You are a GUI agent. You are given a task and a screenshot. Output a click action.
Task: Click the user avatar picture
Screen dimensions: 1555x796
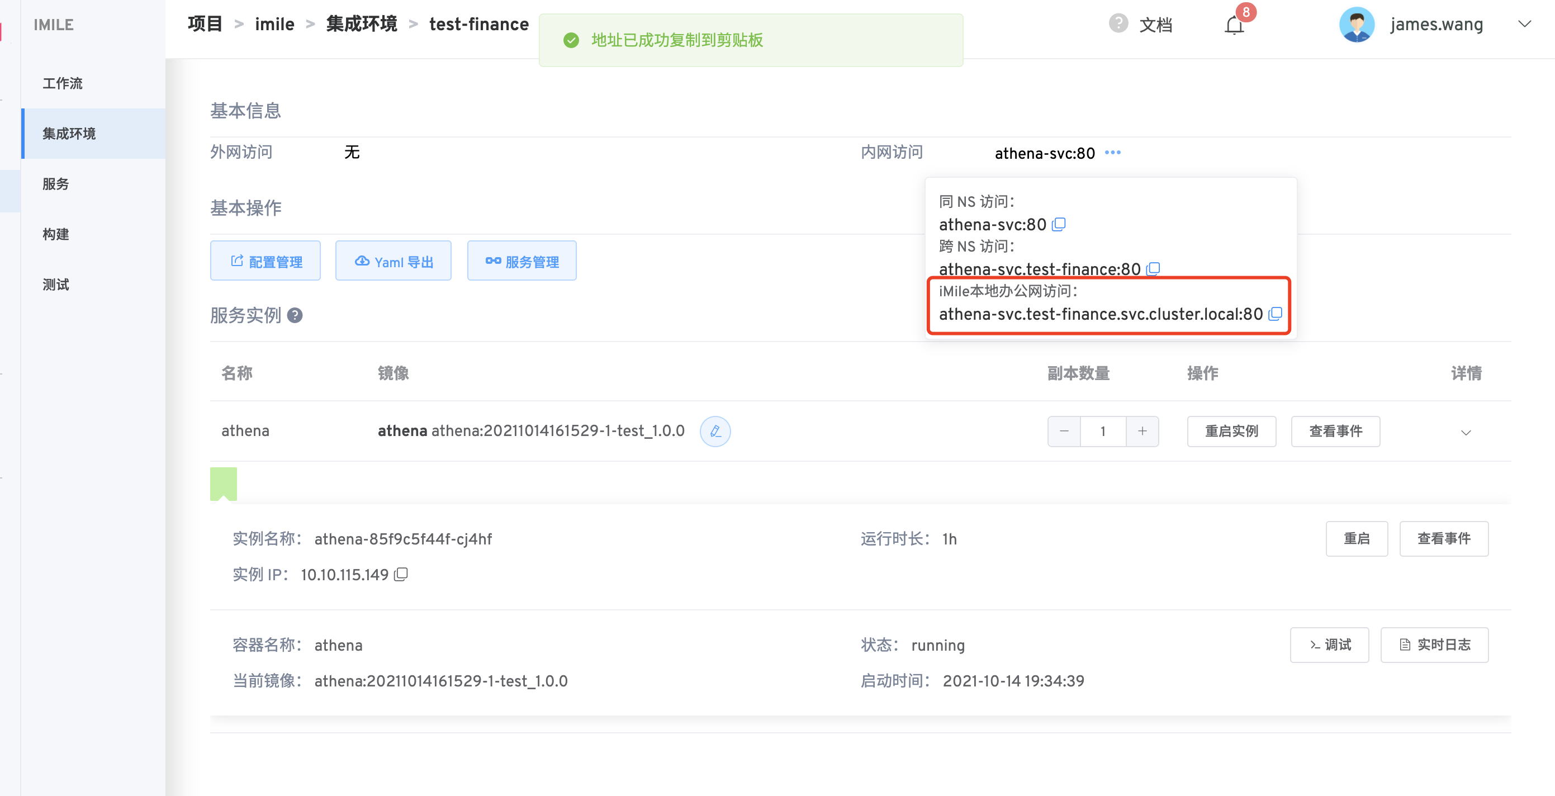(1357, 25)
